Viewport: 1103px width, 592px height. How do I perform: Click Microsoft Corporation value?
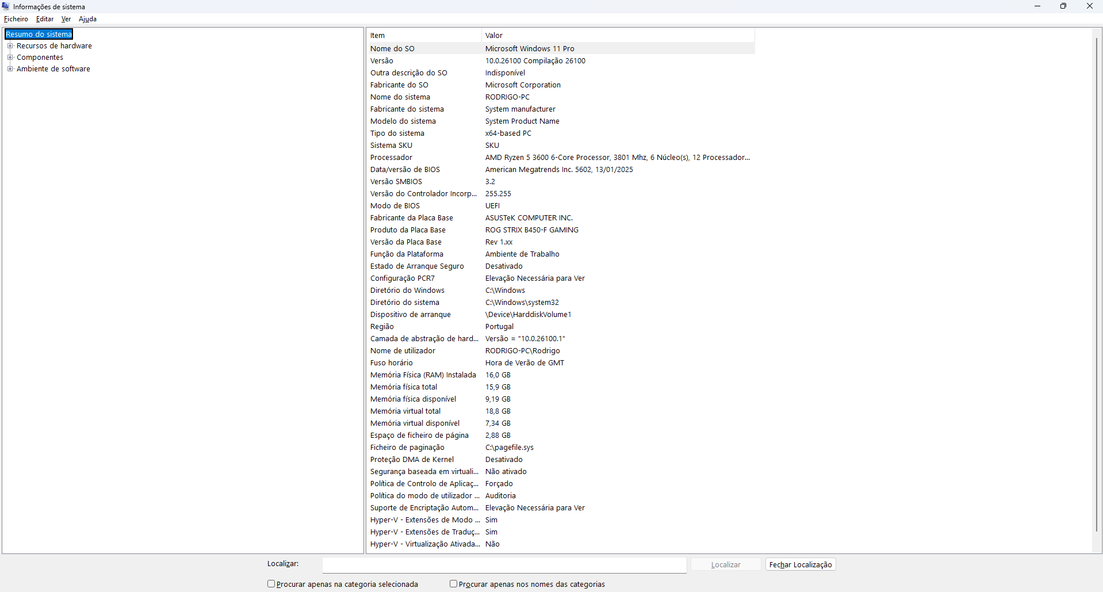(x=523, y=85)
